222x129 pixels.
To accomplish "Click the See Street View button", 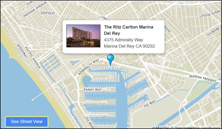I will click(27, 122).
